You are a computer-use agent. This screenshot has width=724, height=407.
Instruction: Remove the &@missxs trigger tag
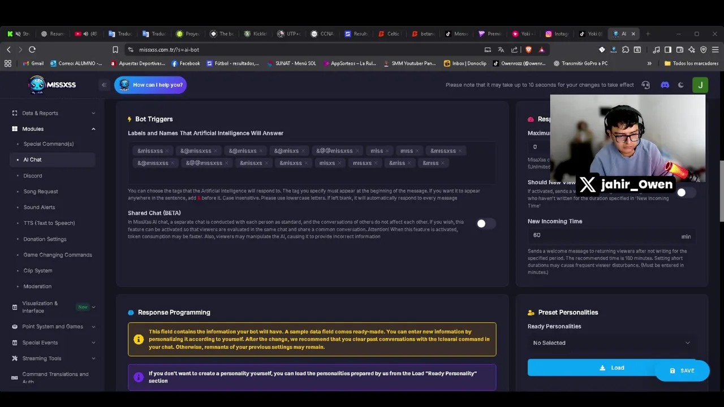(x=260, y=151)
